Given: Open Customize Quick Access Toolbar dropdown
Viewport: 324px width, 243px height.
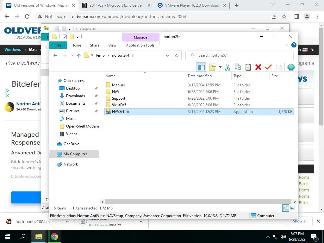Looking at the screenshot, I should pos(78,37).
